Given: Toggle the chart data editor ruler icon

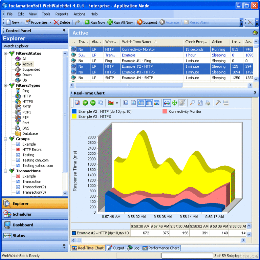Looking at the screenshot, I should tap(226, 103).
